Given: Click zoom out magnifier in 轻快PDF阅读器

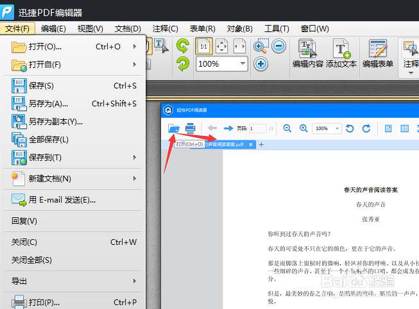Looking at the screenshot, I should (287, 128).
